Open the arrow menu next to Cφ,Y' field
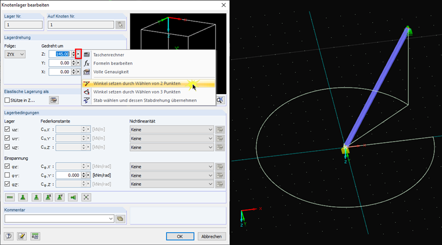442x245 pixels. point(88,175)
